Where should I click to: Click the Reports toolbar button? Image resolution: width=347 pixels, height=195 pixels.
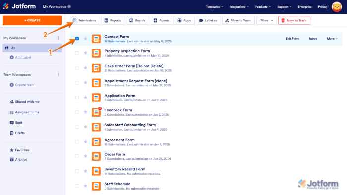click(114, 20)
